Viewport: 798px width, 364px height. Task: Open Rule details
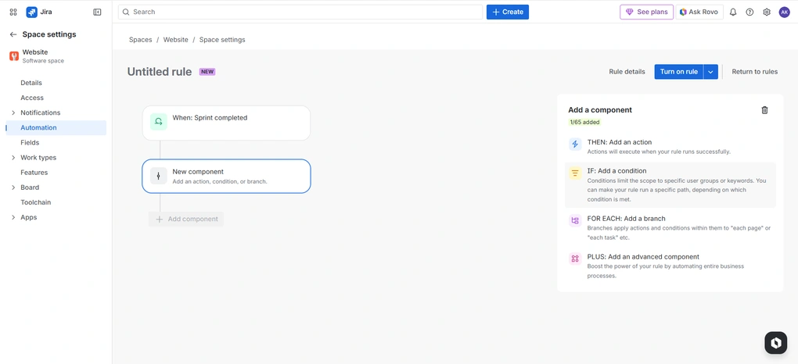coord(627,72)
